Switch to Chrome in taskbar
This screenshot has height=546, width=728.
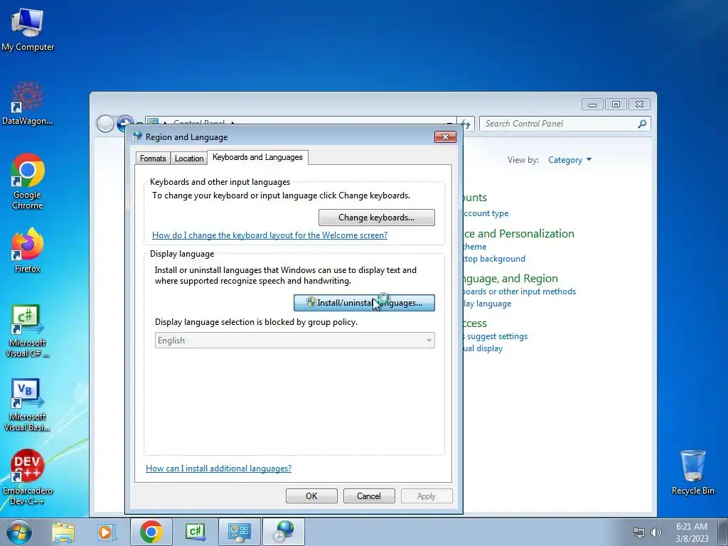[151, 532]
